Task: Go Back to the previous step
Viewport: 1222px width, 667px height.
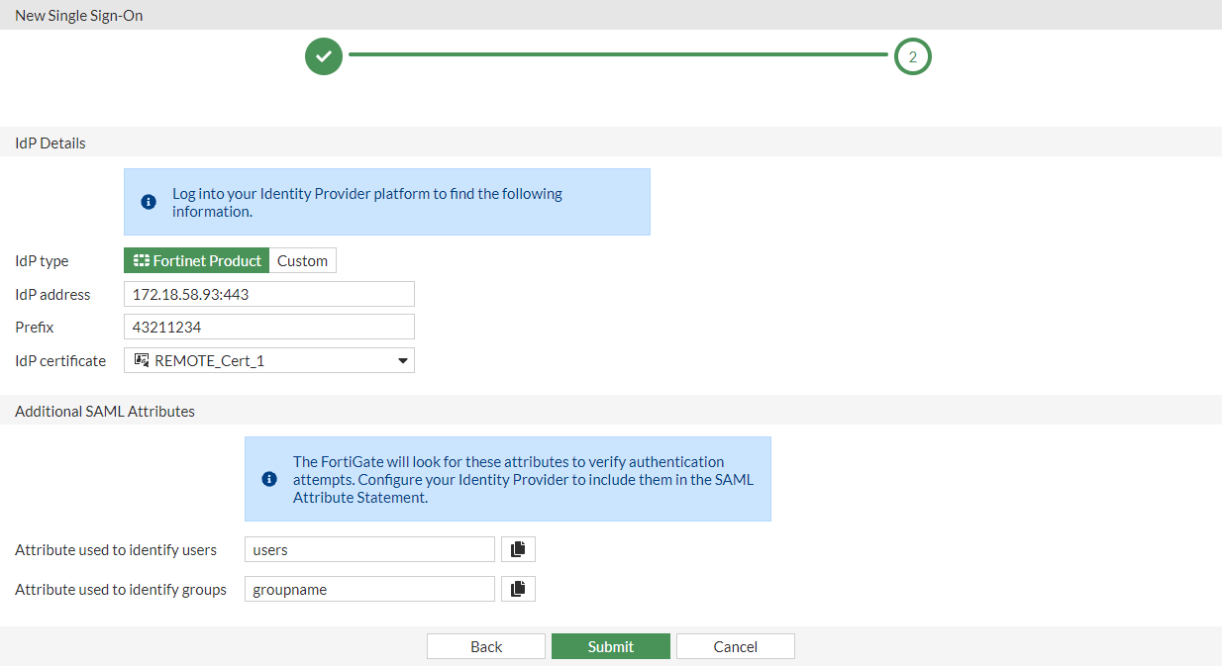Action: (x=485, y=645)
